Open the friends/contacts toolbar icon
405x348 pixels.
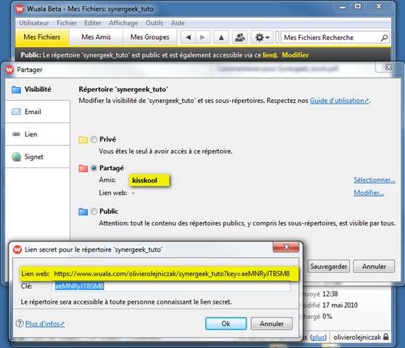pyautogui.click(x=240, y=38)
